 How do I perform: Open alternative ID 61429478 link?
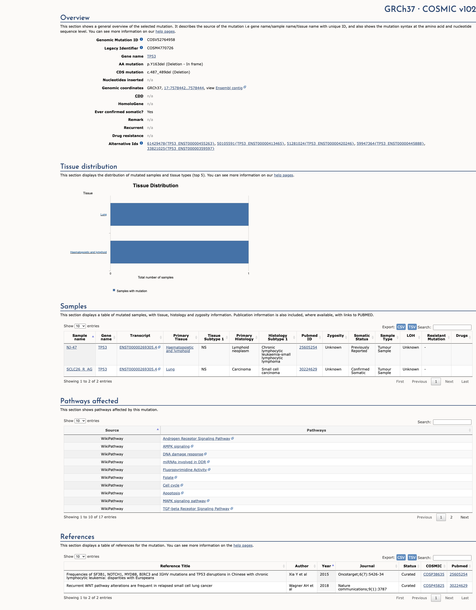(x=181, y=144)
